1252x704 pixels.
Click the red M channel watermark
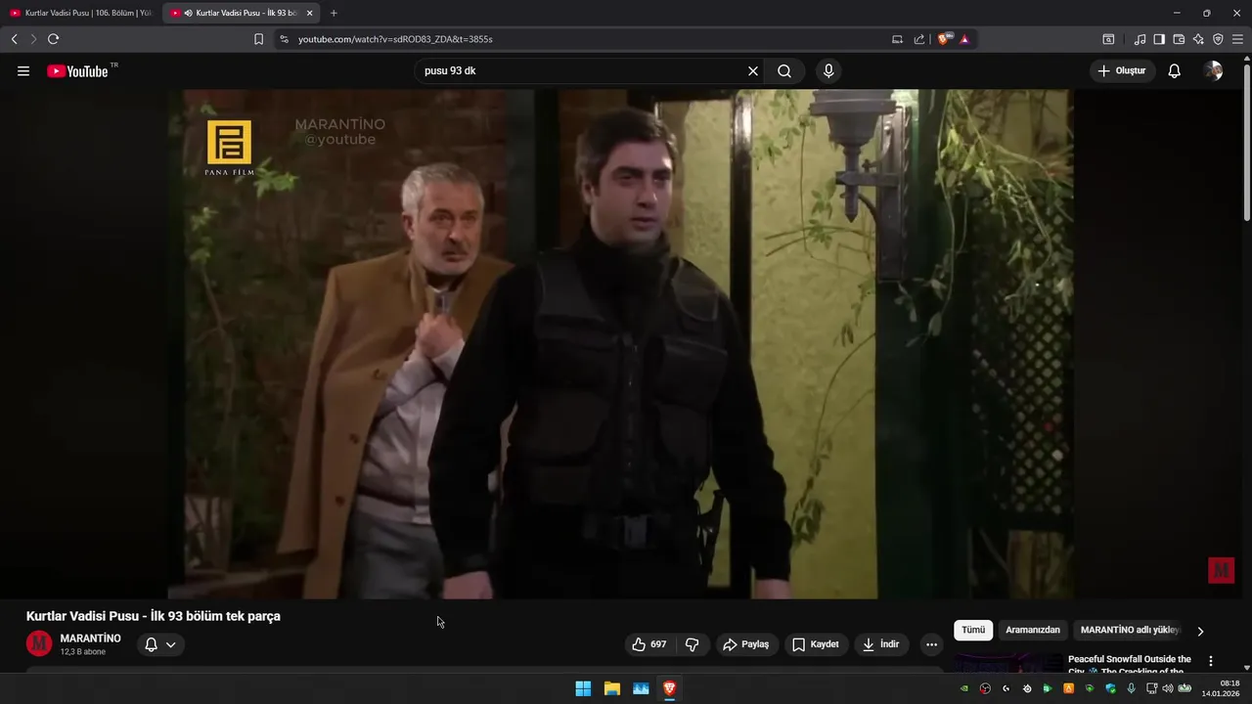pos(1221,570)
